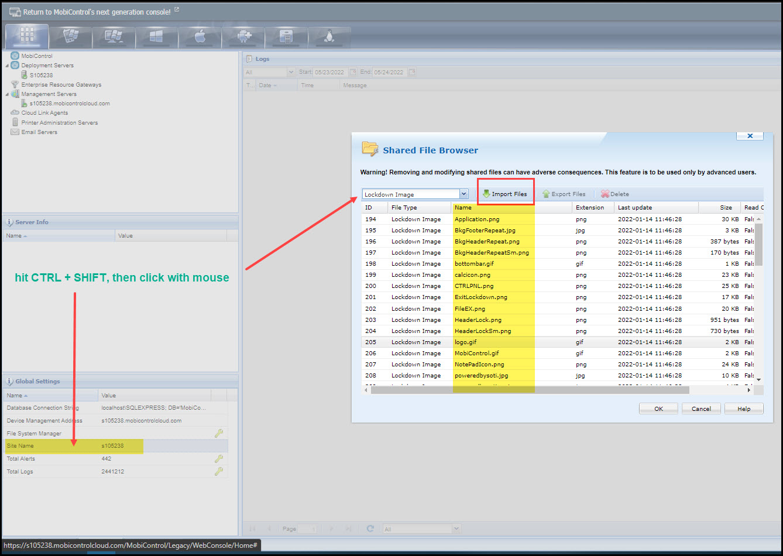The width and height of the screenshot is (783, 556).
Task: Click wrench icon beside Total Alerts
Action: [x=219, y=459]
